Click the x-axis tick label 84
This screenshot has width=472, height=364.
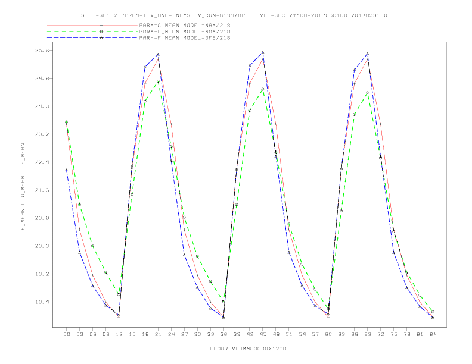coord(433,334)
